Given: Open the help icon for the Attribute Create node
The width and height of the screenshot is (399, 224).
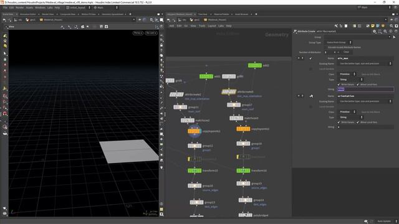Looking at the screenshot, I should point(396,31).
